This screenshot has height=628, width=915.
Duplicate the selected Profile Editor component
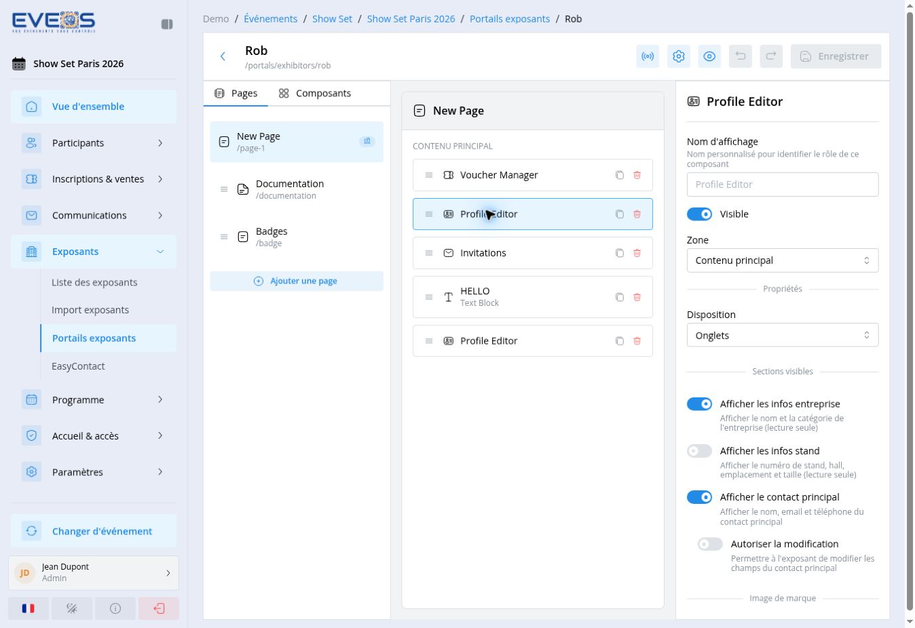coord(620,214)
